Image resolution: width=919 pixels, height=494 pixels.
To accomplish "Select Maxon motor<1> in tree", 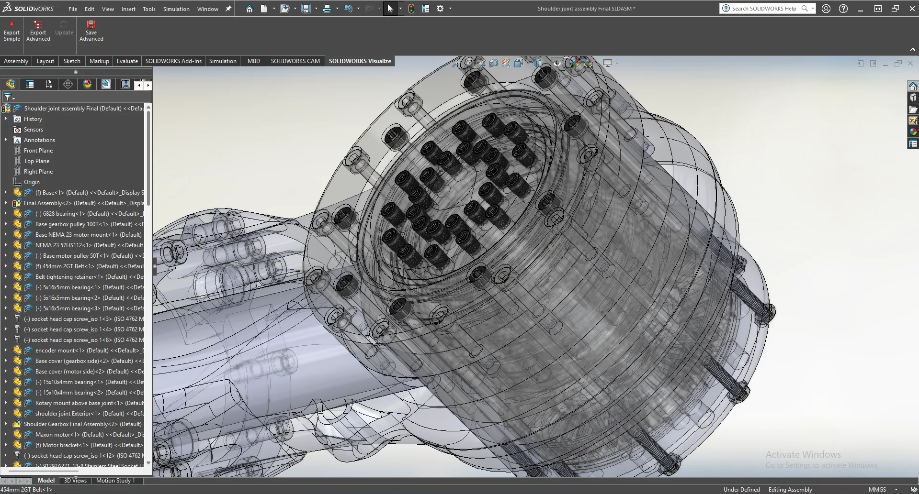I will click(x=90, y=434).
